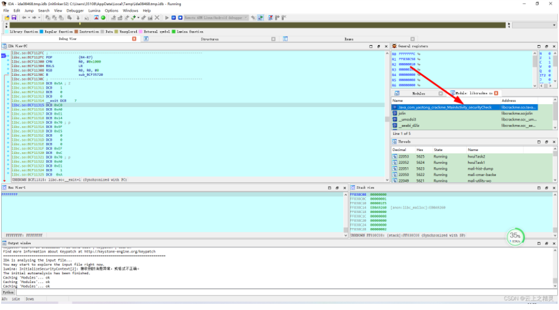Click the Open file toolbar icon

pyautogui.click(x=7, y=18)
